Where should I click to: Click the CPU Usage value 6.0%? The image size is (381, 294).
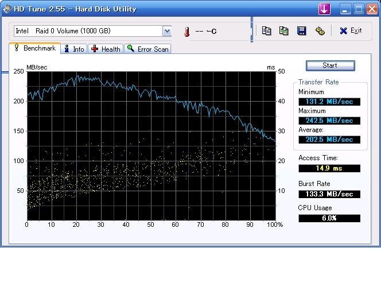pos(329,218)
